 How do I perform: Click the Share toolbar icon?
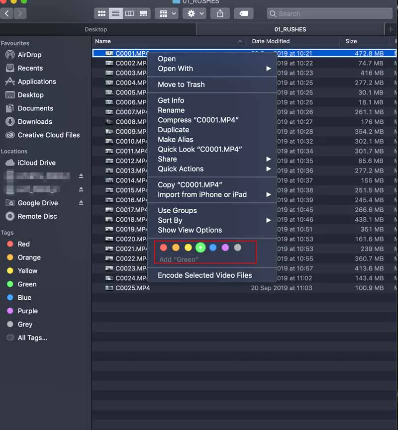(x=220, y=13)
